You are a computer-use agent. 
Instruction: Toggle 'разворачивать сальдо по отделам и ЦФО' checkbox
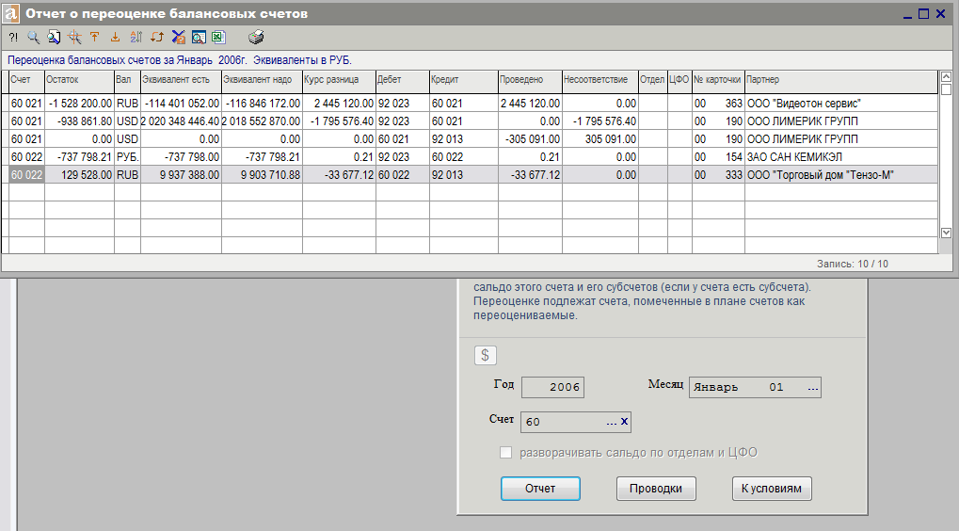pyautogui.click(x=505, y=453)
